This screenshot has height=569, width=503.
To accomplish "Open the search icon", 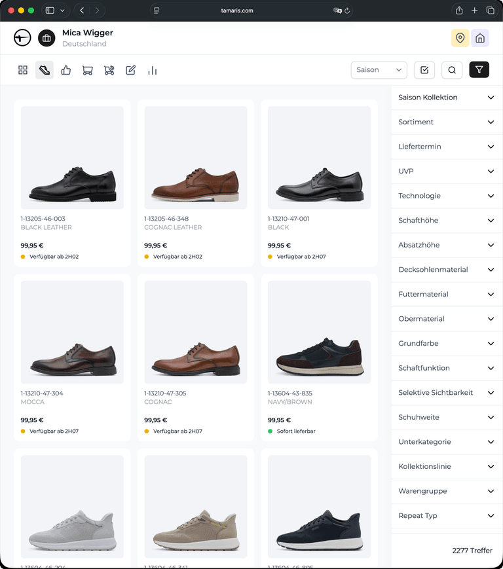I will point(452,69).
